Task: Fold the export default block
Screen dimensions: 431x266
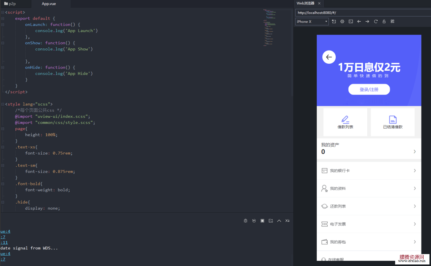Action: pyautogui.click(x=2, y=18)
